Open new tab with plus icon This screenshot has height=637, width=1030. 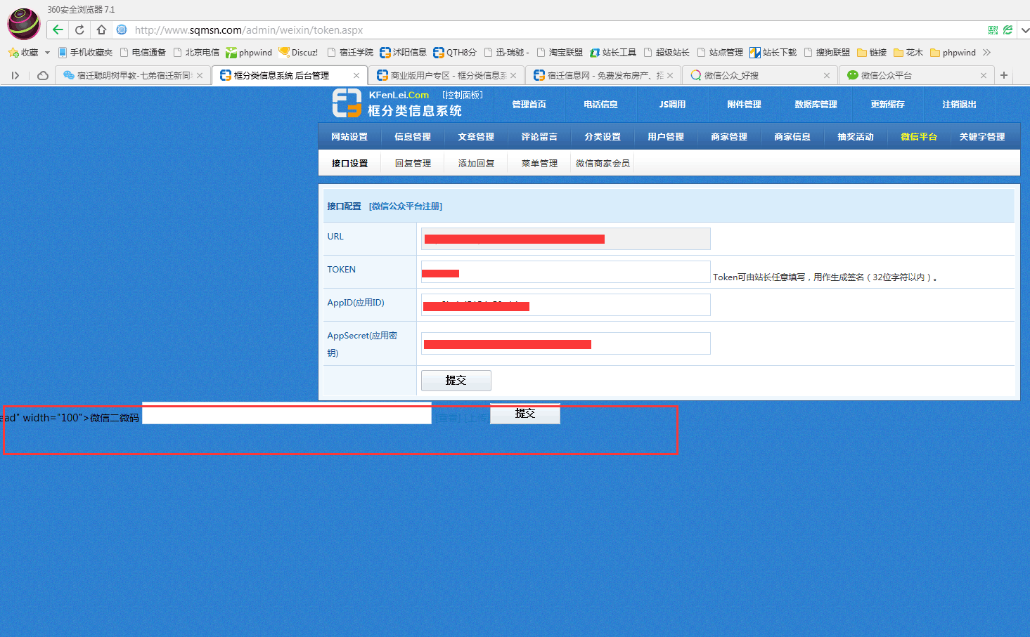pos(1004,75)
